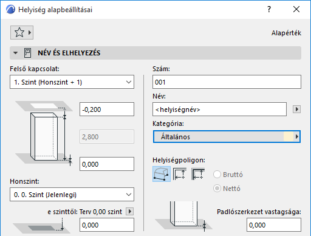Click the Archicad logo in title bar
The image size is (311, 236).
click(x=10, y=10)
